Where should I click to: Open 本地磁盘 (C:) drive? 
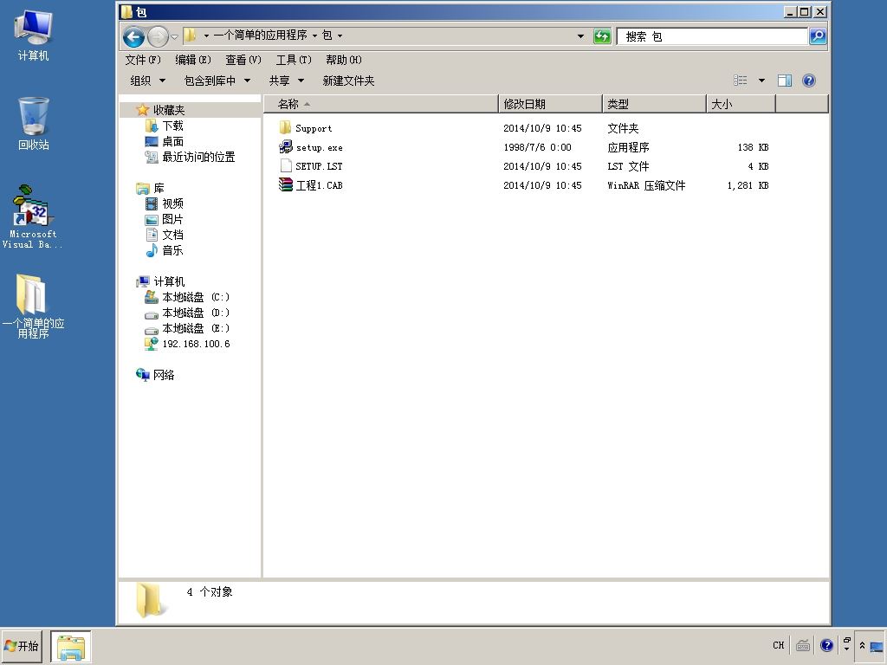(x=195, y=297)
